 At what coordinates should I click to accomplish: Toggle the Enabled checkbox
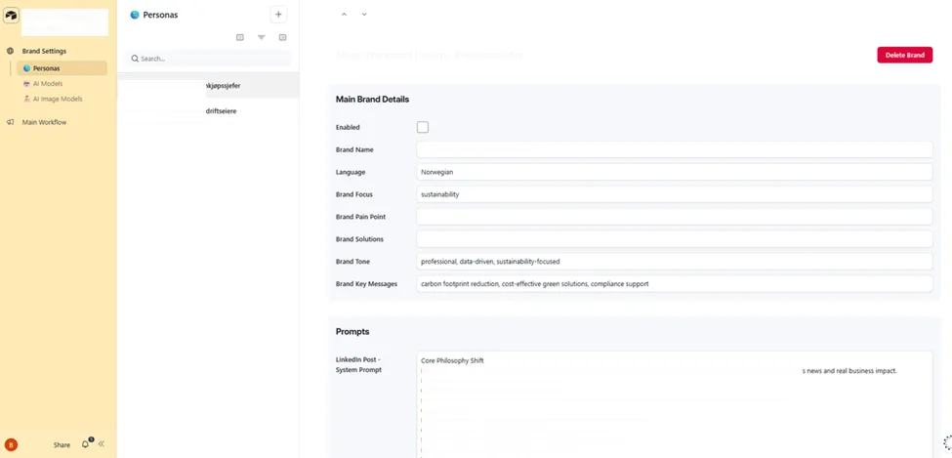click(423, 127)
